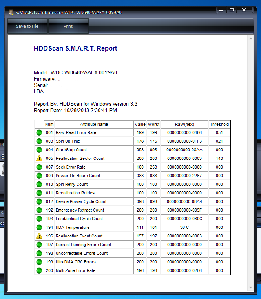Screen dimensions: 261x299
Task: Click the Report Date 10/28/2013 2:30:41 PM line
Action: [x=75, y=110]
